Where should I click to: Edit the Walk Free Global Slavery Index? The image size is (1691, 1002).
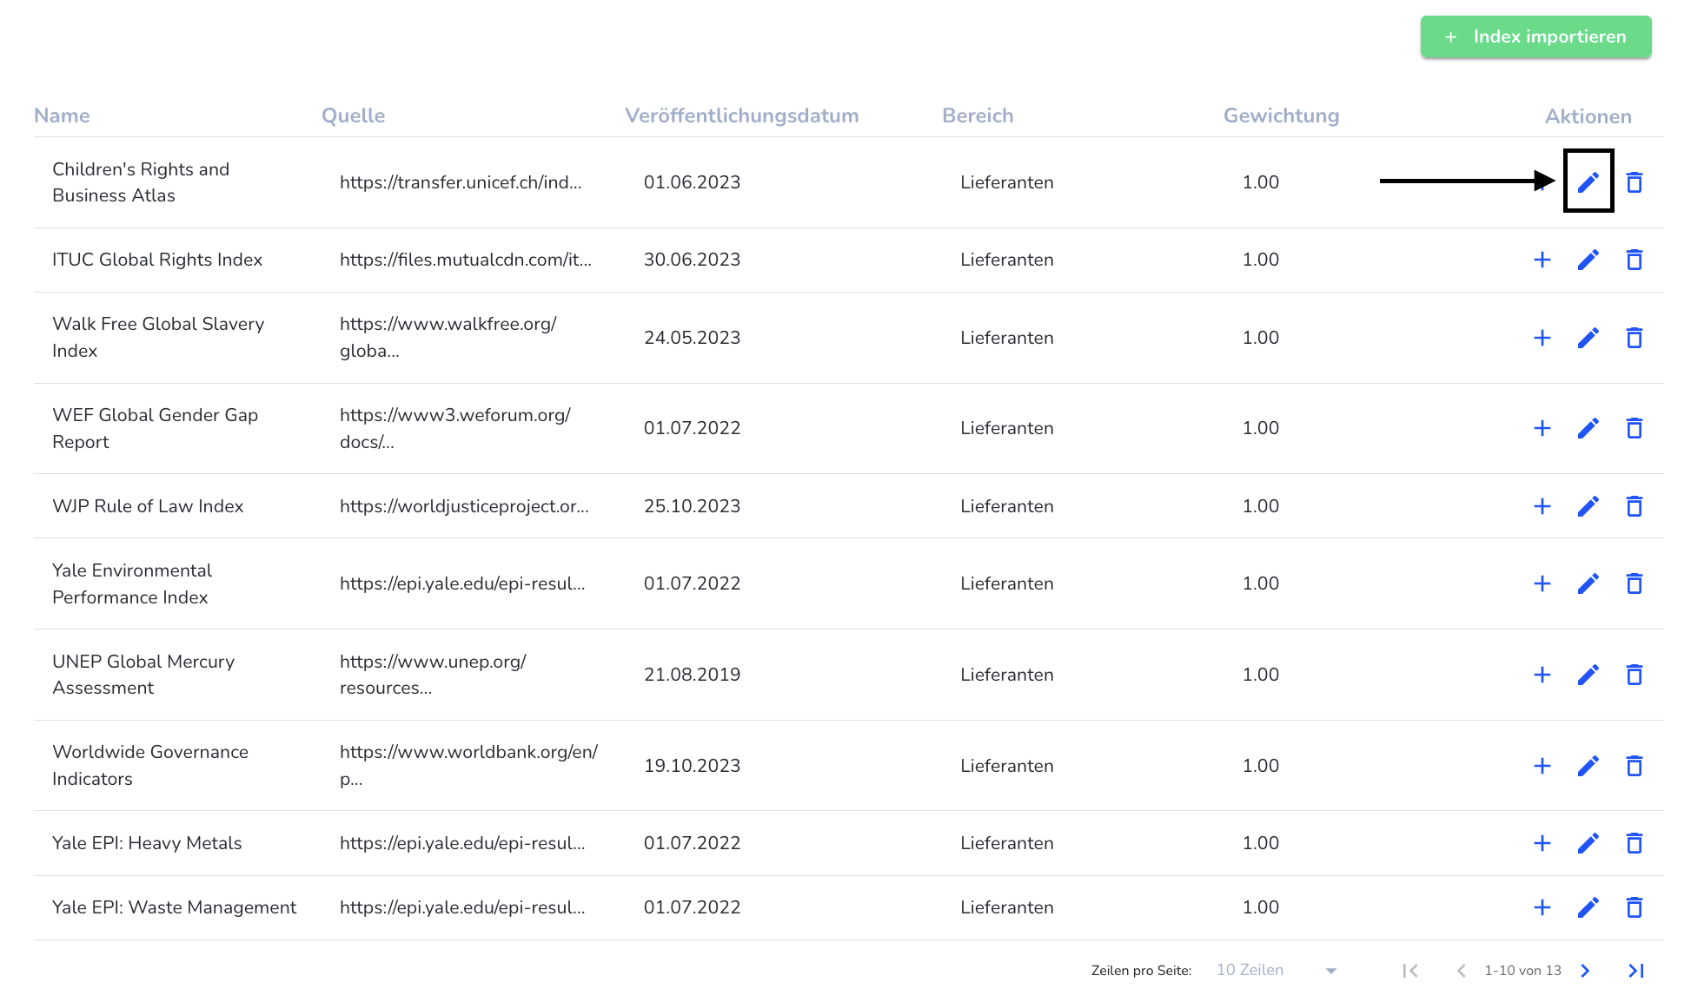click(1588, 338)
